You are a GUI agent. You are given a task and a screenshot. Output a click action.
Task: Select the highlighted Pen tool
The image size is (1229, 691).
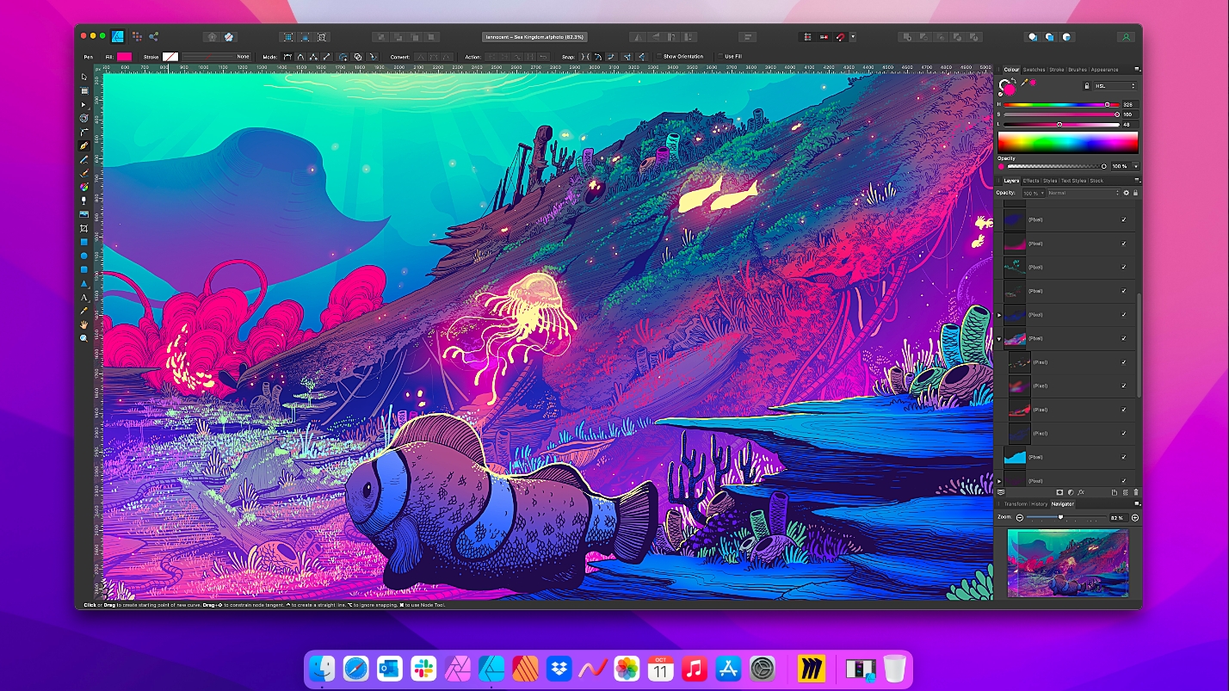click(84, 145)
